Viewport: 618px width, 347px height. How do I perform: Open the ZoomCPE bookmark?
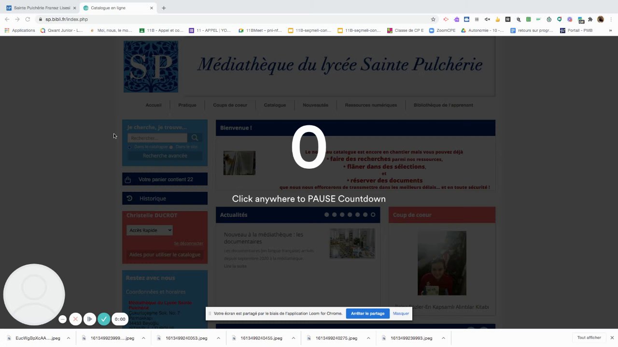pos(442,30)
